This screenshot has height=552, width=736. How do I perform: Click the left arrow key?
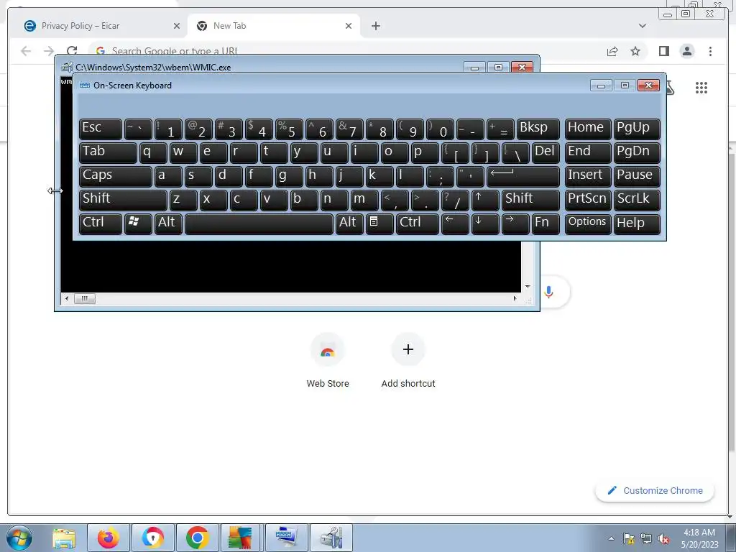[x=454, y=224]
